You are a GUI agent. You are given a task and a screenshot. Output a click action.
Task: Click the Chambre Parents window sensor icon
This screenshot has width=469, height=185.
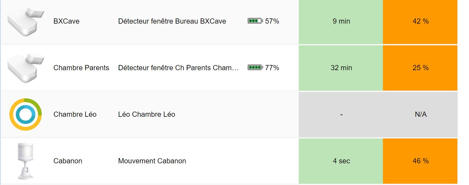coord(26,68)
